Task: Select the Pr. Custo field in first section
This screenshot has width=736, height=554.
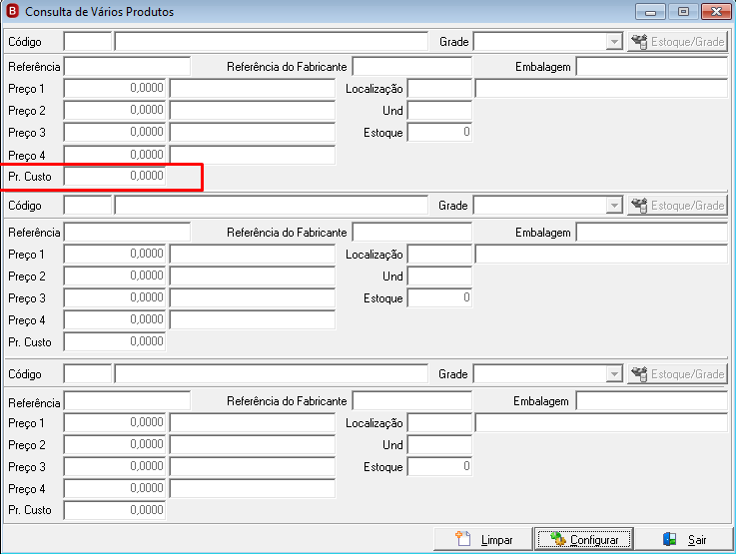Action: click(x=115, y=176)
